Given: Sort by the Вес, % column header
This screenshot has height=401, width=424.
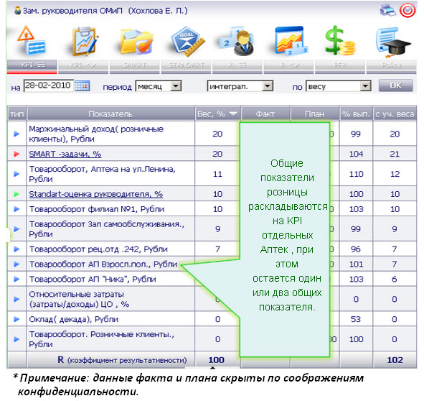Looking at the screenshot, I should click(x=217, y=114).
